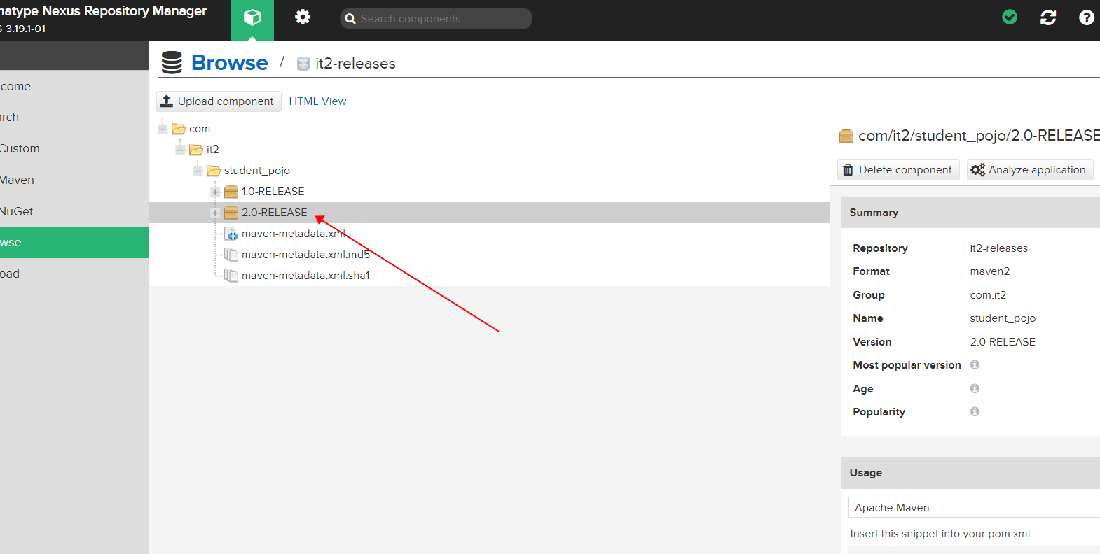This screenshot has width=1100, height=554.
Task: Click the 2.0-RELEASE package icon
Action: point(231,213)
